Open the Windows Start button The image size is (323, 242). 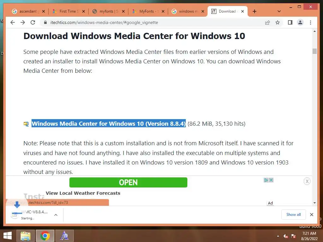click(8, 236)
